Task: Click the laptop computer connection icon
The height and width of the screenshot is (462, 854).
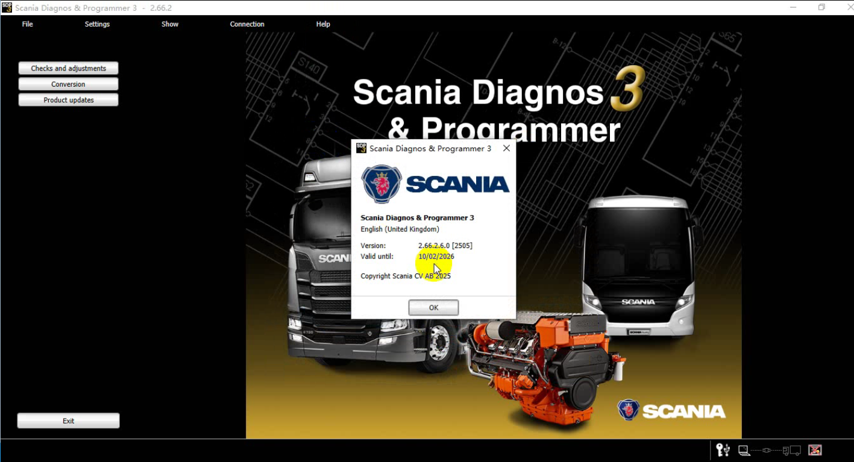Action: [744, 451]
